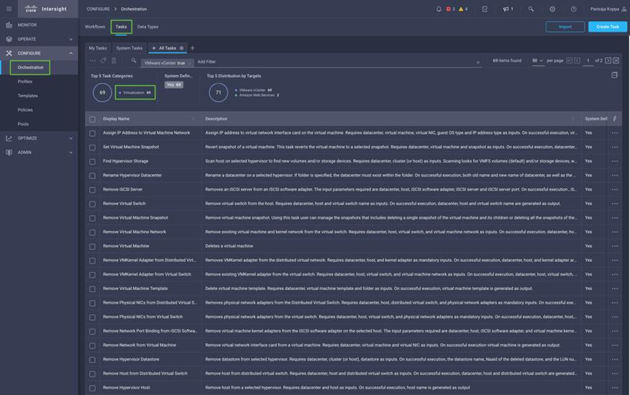Click the filter search magnifier icon

pyautogui.click(x=133, y=60)
